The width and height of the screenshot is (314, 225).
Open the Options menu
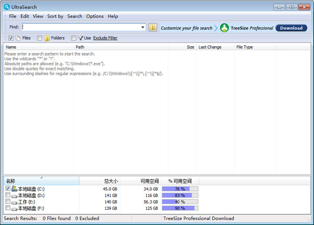pyautogui.click(x=95, y=16)
